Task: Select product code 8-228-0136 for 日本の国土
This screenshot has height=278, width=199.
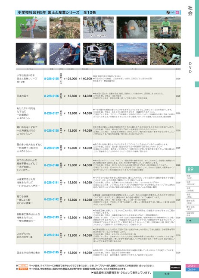Action: pos(51,96)
